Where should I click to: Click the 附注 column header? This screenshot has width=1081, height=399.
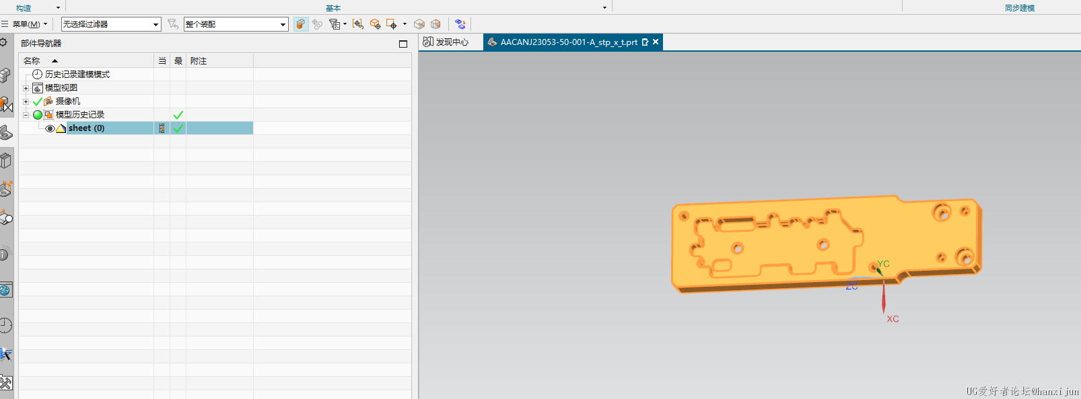coord(219,60)
